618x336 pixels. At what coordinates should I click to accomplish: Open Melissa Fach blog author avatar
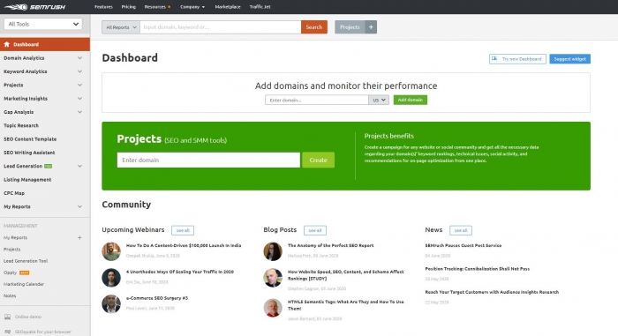coord(273,251)
